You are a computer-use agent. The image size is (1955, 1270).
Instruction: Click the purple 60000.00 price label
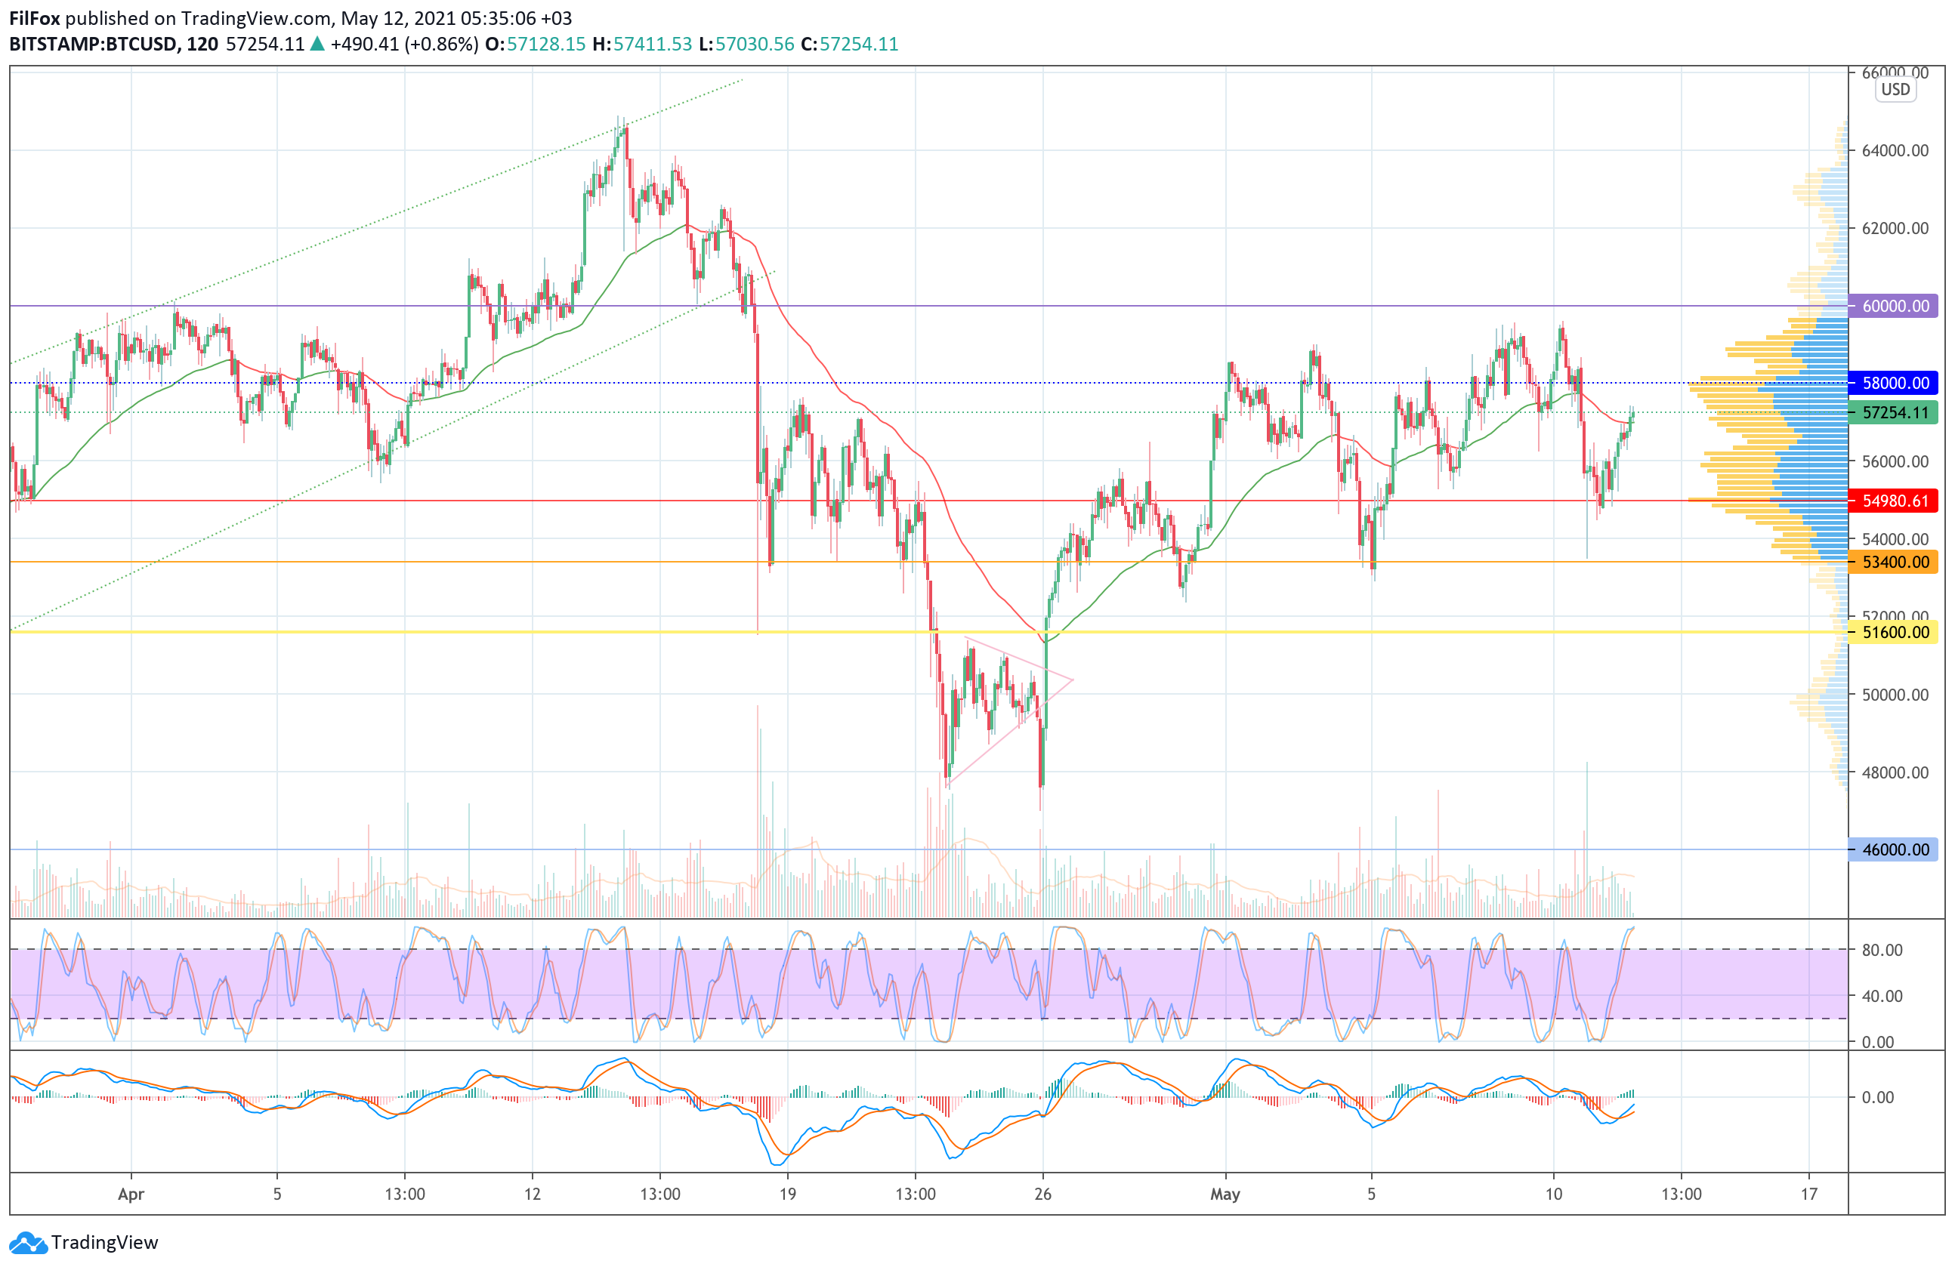point(1893,307)
